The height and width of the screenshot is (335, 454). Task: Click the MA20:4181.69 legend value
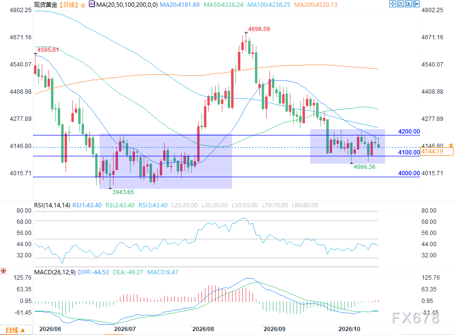tap(180, 5)
